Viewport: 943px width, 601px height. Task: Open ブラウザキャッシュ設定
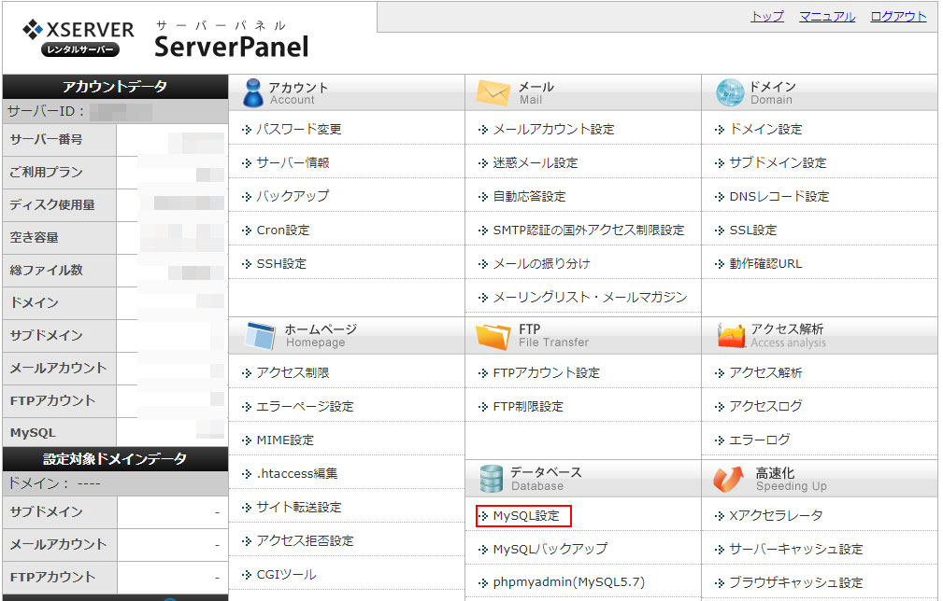pyautogui.click(x=796, y=582)
